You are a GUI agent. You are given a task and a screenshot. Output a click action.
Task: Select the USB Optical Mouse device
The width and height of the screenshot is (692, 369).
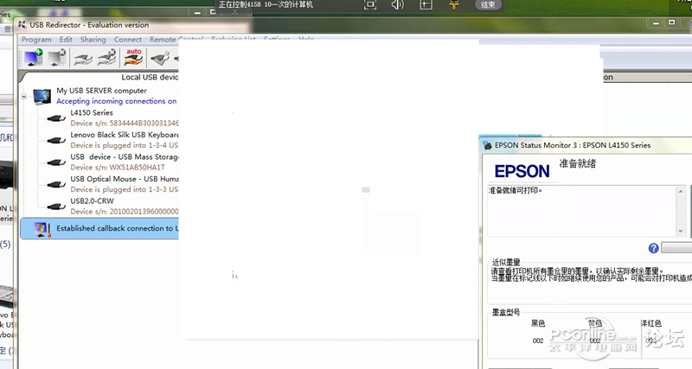pyautogui.click(x=125, y=179)
